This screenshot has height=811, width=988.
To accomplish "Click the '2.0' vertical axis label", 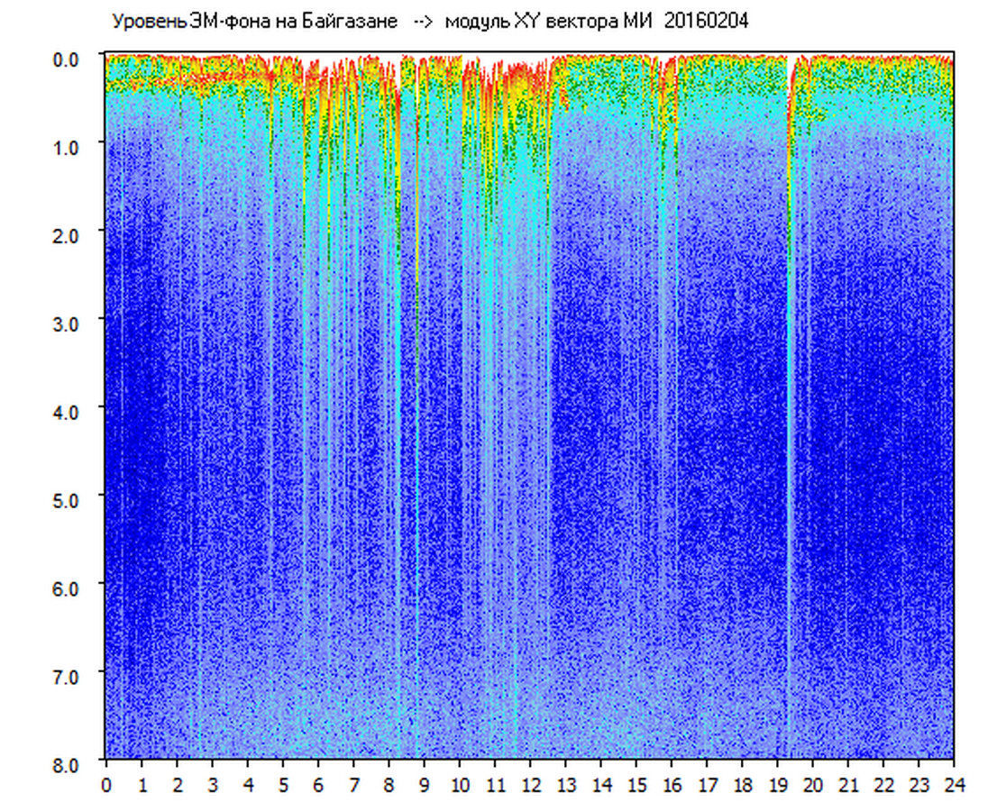I will click(x=69, y=234).
